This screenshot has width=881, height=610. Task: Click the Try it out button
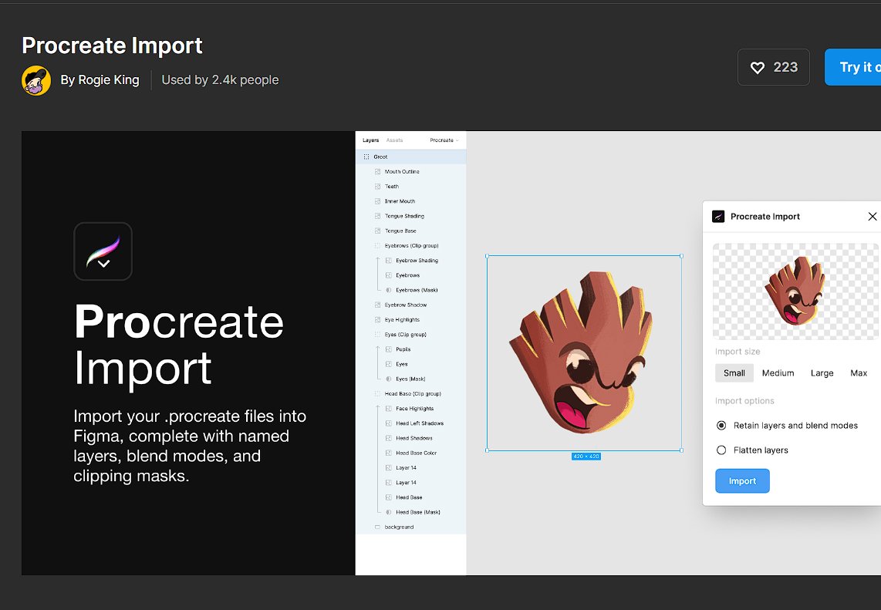pyautogui.click(x=853, y=67)
